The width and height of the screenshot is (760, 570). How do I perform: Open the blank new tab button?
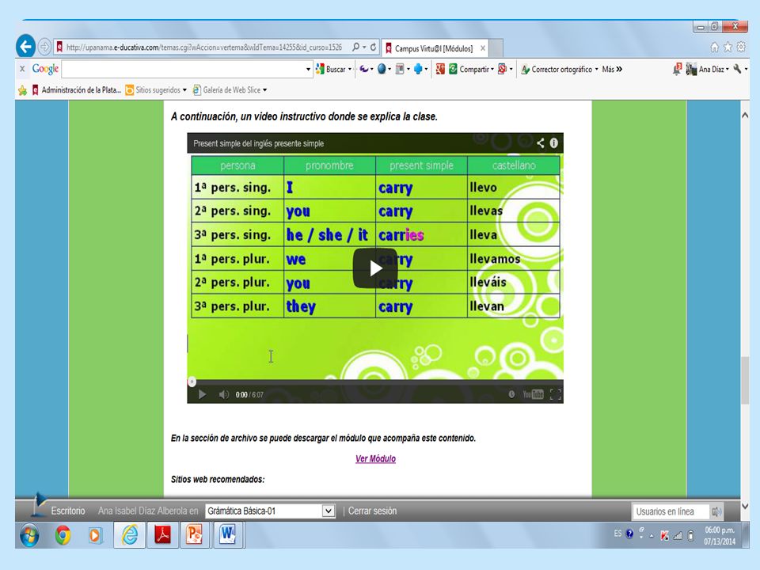[x=496, y=48]
